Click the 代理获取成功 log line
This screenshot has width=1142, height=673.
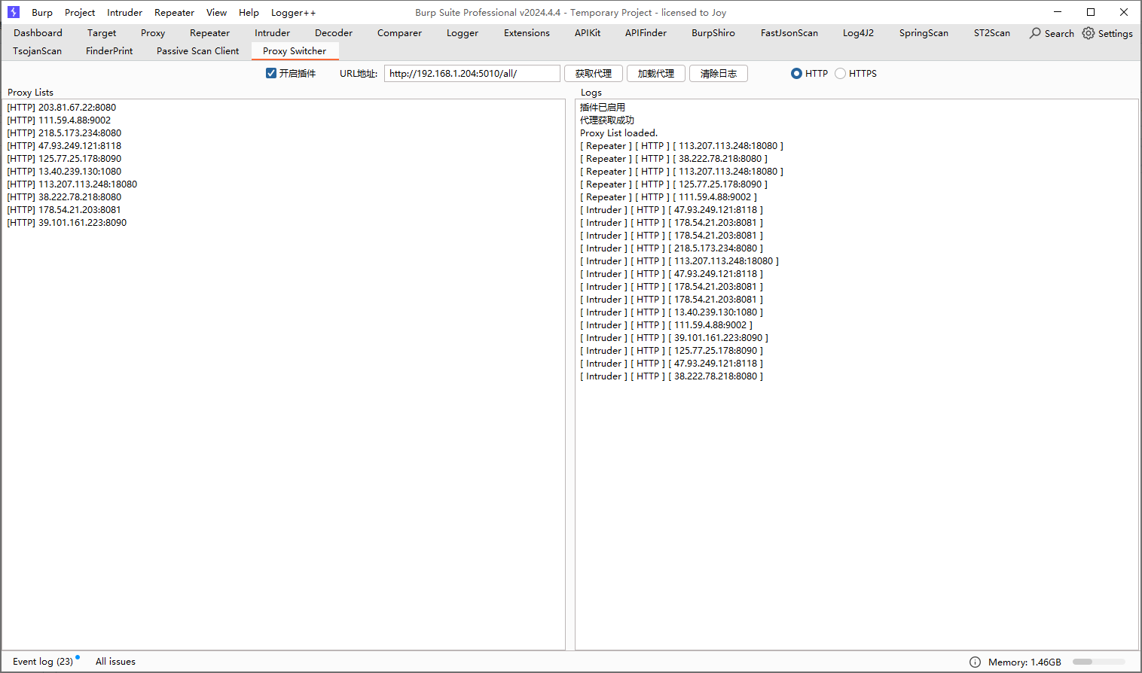point(607,120)
